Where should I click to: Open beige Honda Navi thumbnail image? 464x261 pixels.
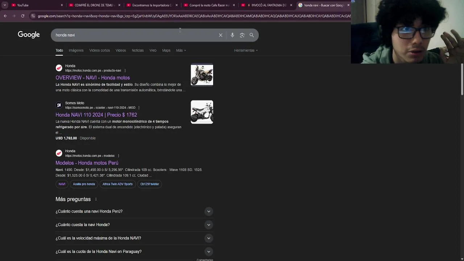202,75
